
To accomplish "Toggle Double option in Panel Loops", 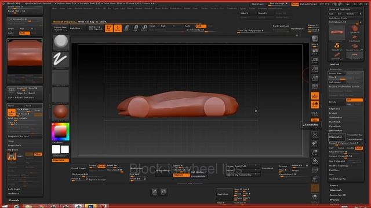I will click(x=101, y=166).
